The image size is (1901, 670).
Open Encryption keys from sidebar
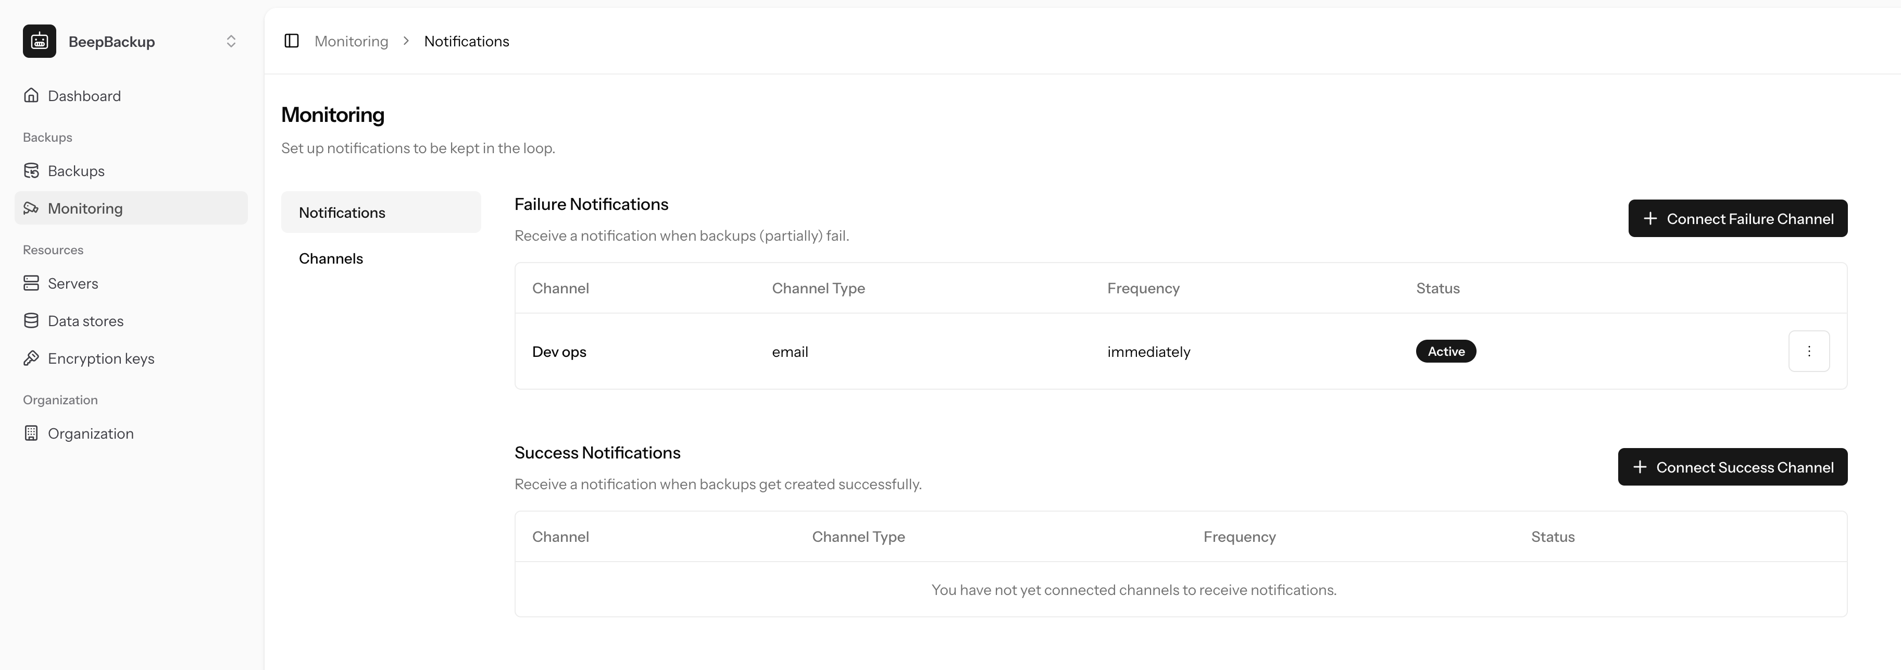(101, 358)
